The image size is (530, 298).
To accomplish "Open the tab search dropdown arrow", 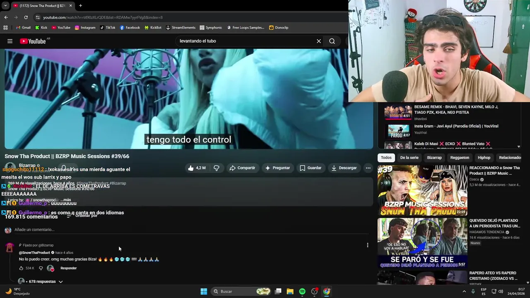I will (5, 6).
